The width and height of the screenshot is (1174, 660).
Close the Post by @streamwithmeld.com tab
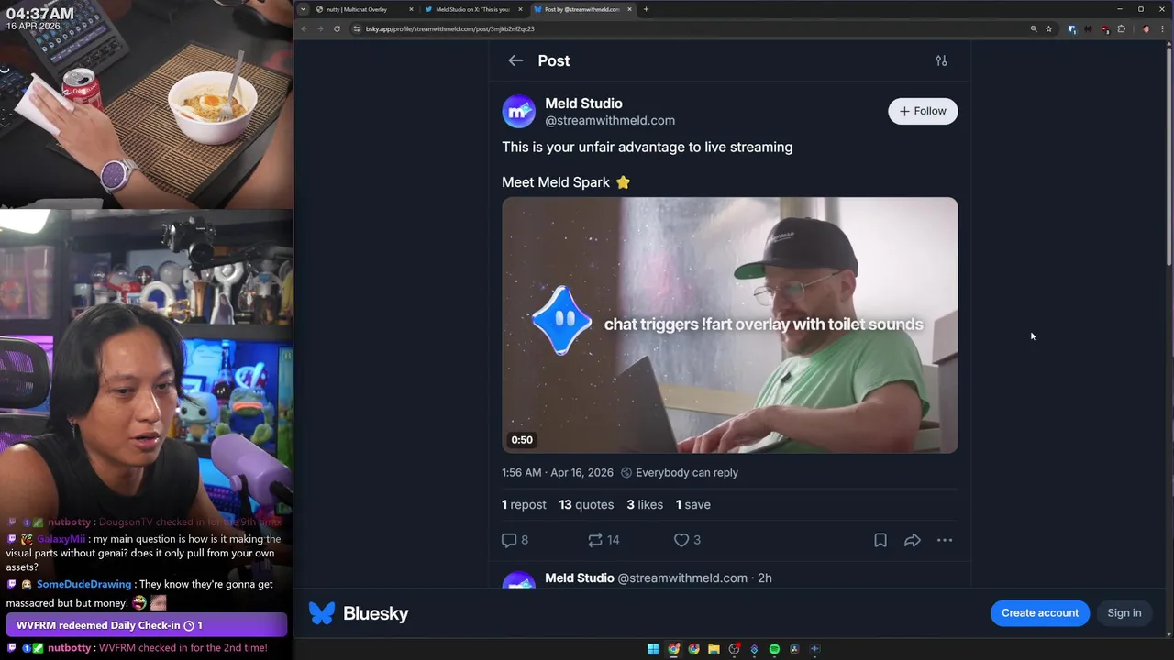(x=629, y=9)
